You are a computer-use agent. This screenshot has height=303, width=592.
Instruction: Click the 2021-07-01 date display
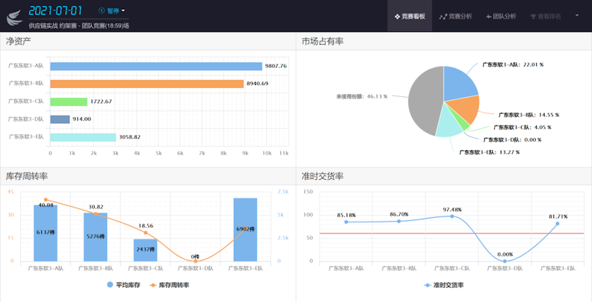tap(56, 11)
